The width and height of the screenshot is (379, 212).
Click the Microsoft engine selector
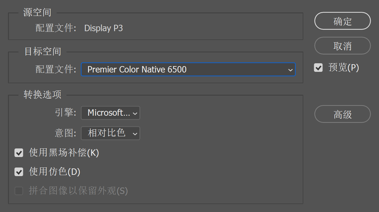pos(110,113)
